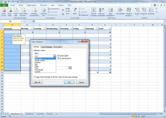Toggle the Ignore blank checkbox
The width and height of the screenshot is (166, 118).
coord(58,56)
